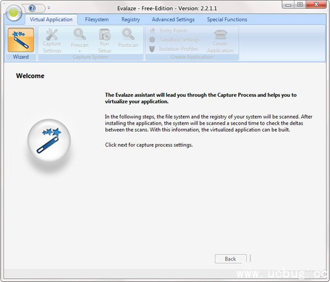Viewport: 330px width, 282px height.
Task: Click the Back button
Action: click(230, 259)
